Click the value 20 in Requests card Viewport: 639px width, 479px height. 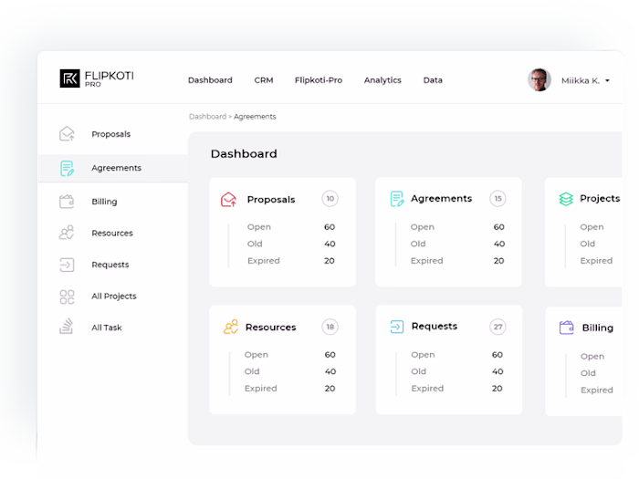(x=498, y=389)
